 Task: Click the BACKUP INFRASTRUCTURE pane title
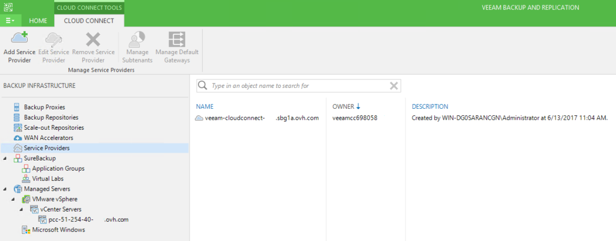pos(39,85)
